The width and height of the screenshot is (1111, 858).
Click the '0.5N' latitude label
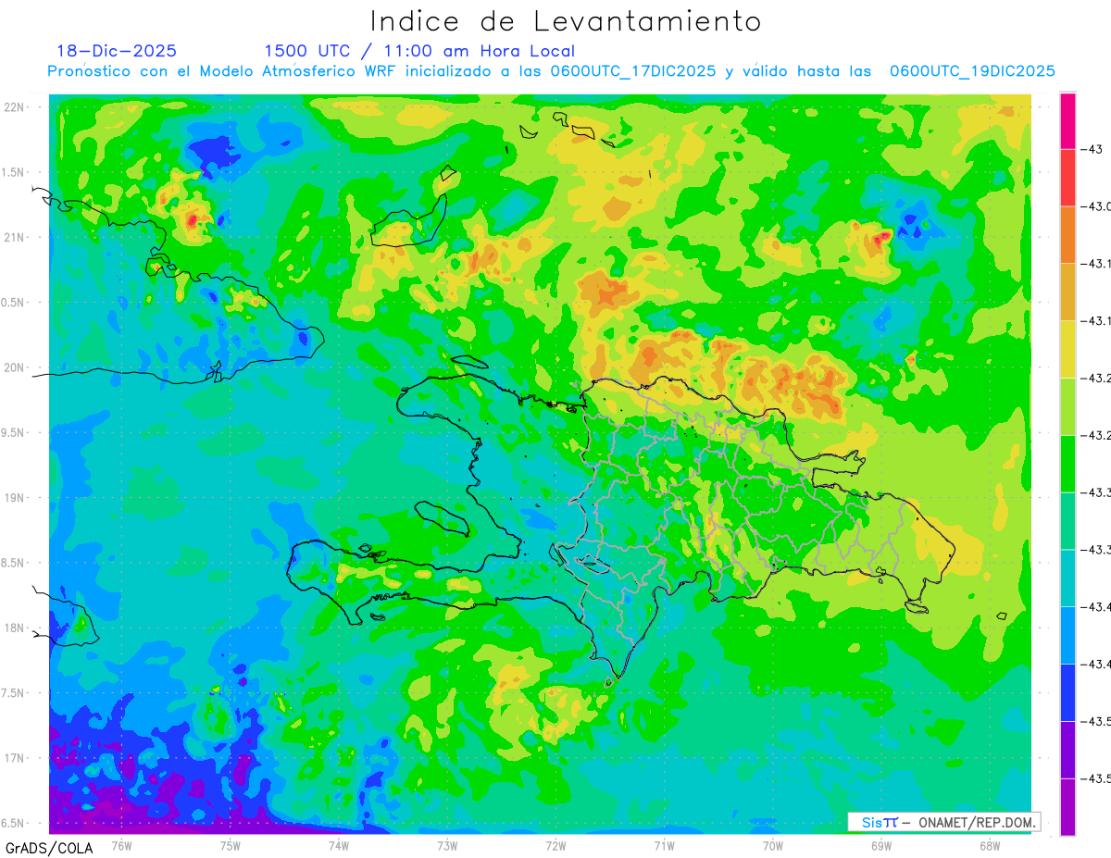[15, 303]
